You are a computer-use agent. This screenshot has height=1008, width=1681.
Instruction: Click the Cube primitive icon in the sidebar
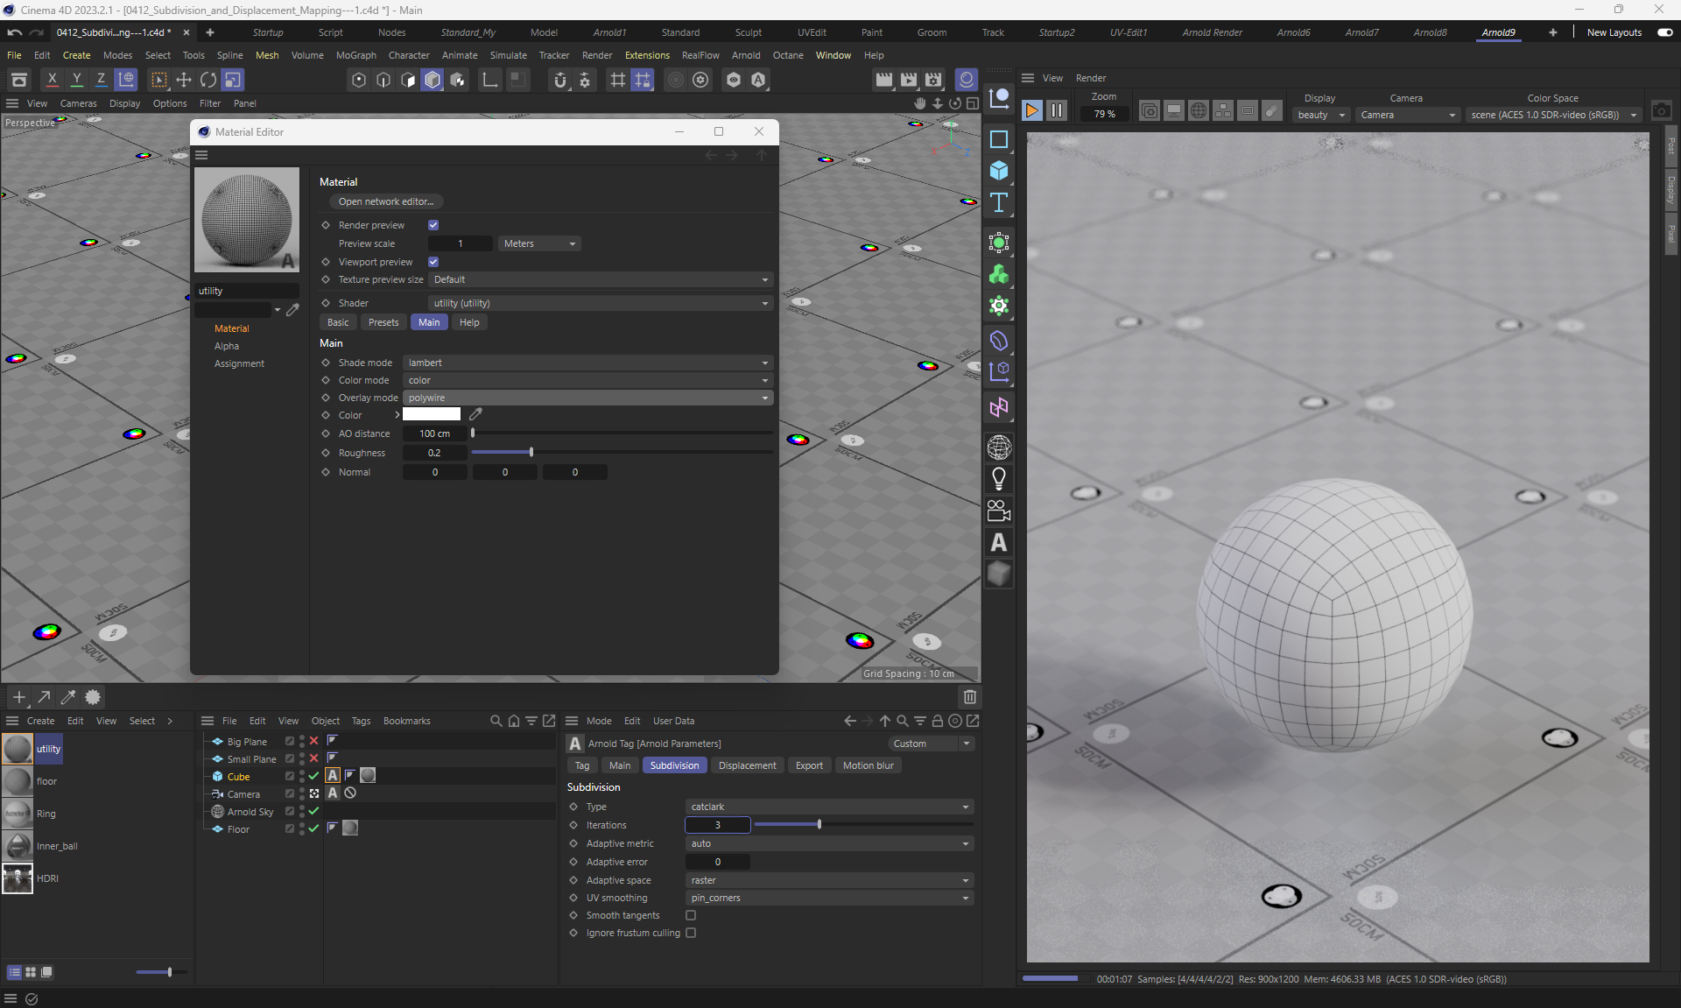[x=998, y=171]
